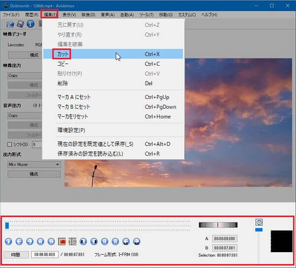Toggle the シフト(S) checkbox
This screenshot has width=296, height=268.
pos(9,144)
